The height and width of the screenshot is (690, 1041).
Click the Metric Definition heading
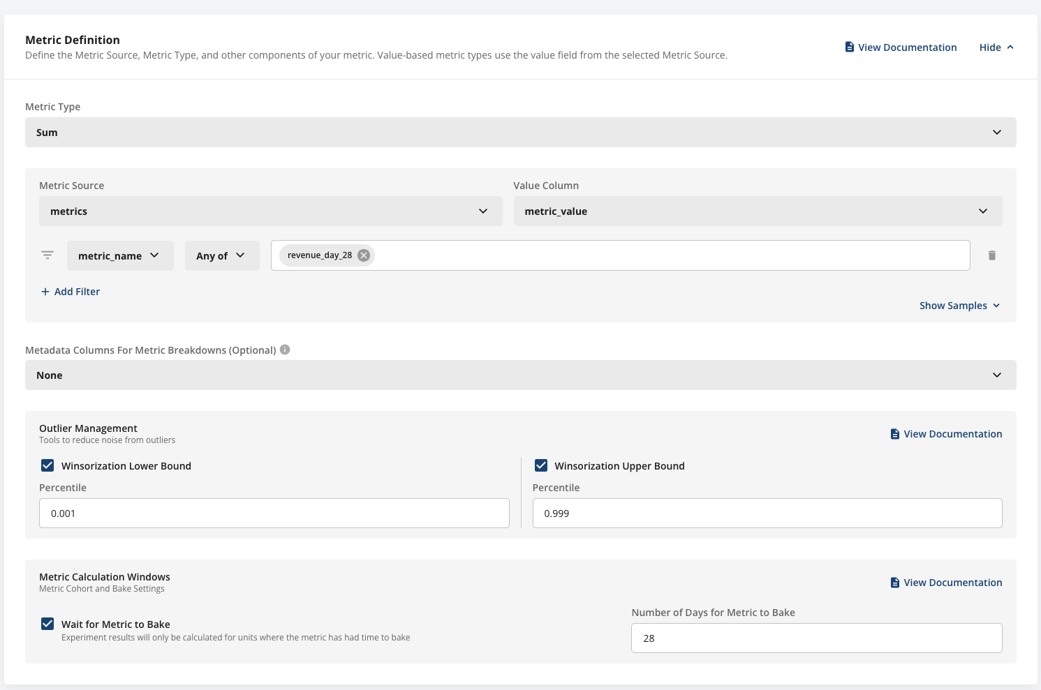click(73, 40)
